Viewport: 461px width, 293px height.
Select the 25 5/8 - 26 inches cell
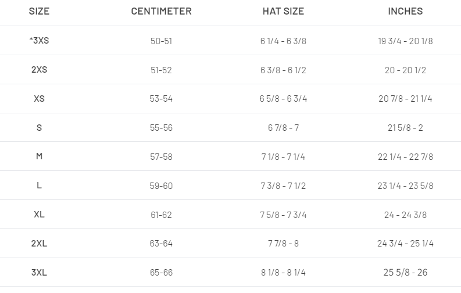(405, 273)
